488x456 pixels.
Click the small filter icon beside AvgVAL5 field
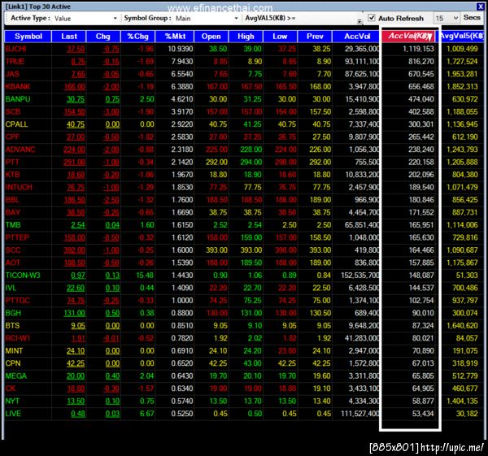point(359,21)
